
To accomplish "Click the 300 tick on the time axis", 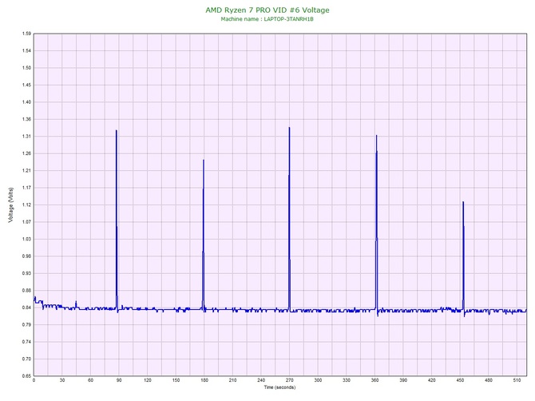I will click(x=318, y=380).
